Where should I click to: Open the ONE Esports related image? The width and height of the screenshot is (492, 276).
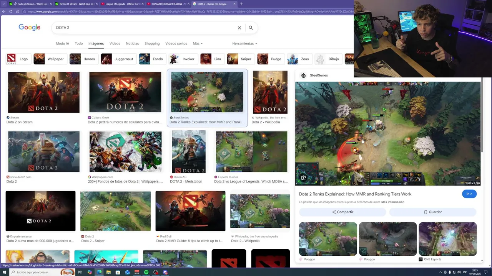click(448, 239)
